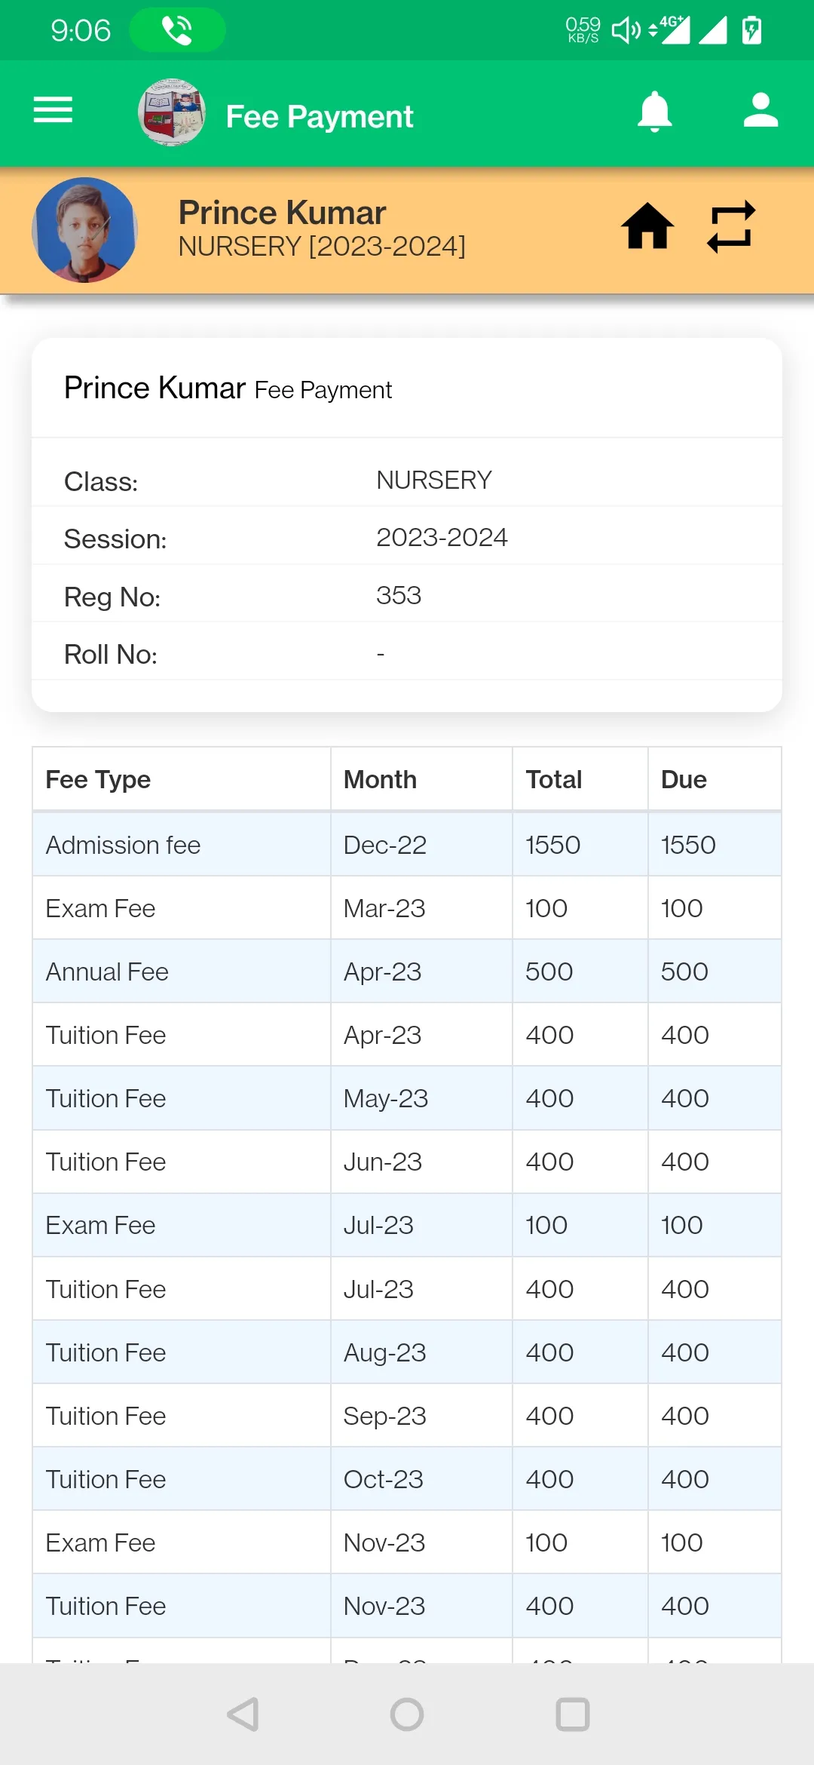Image resolution: width=814 pixels, height=1765 pixels.
Task: Tap the 9:06 clock in status bar
Action: (x=81, y=30)
